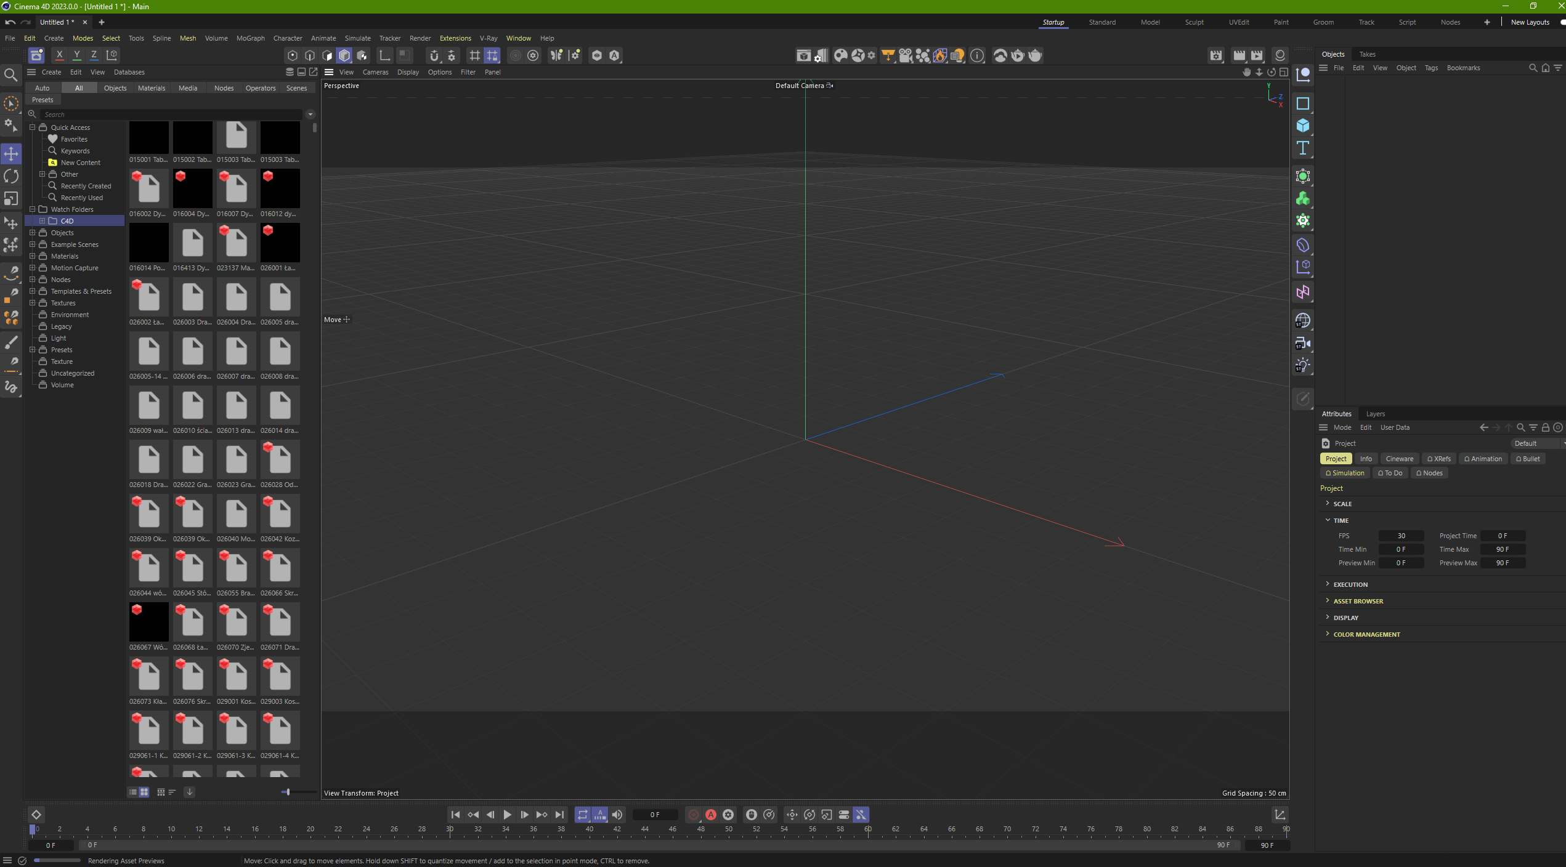Screen dimensions: 1566x867
Task: Select C4D watch folder in tree
Action: pyautogui.click(x=74, y=221)
